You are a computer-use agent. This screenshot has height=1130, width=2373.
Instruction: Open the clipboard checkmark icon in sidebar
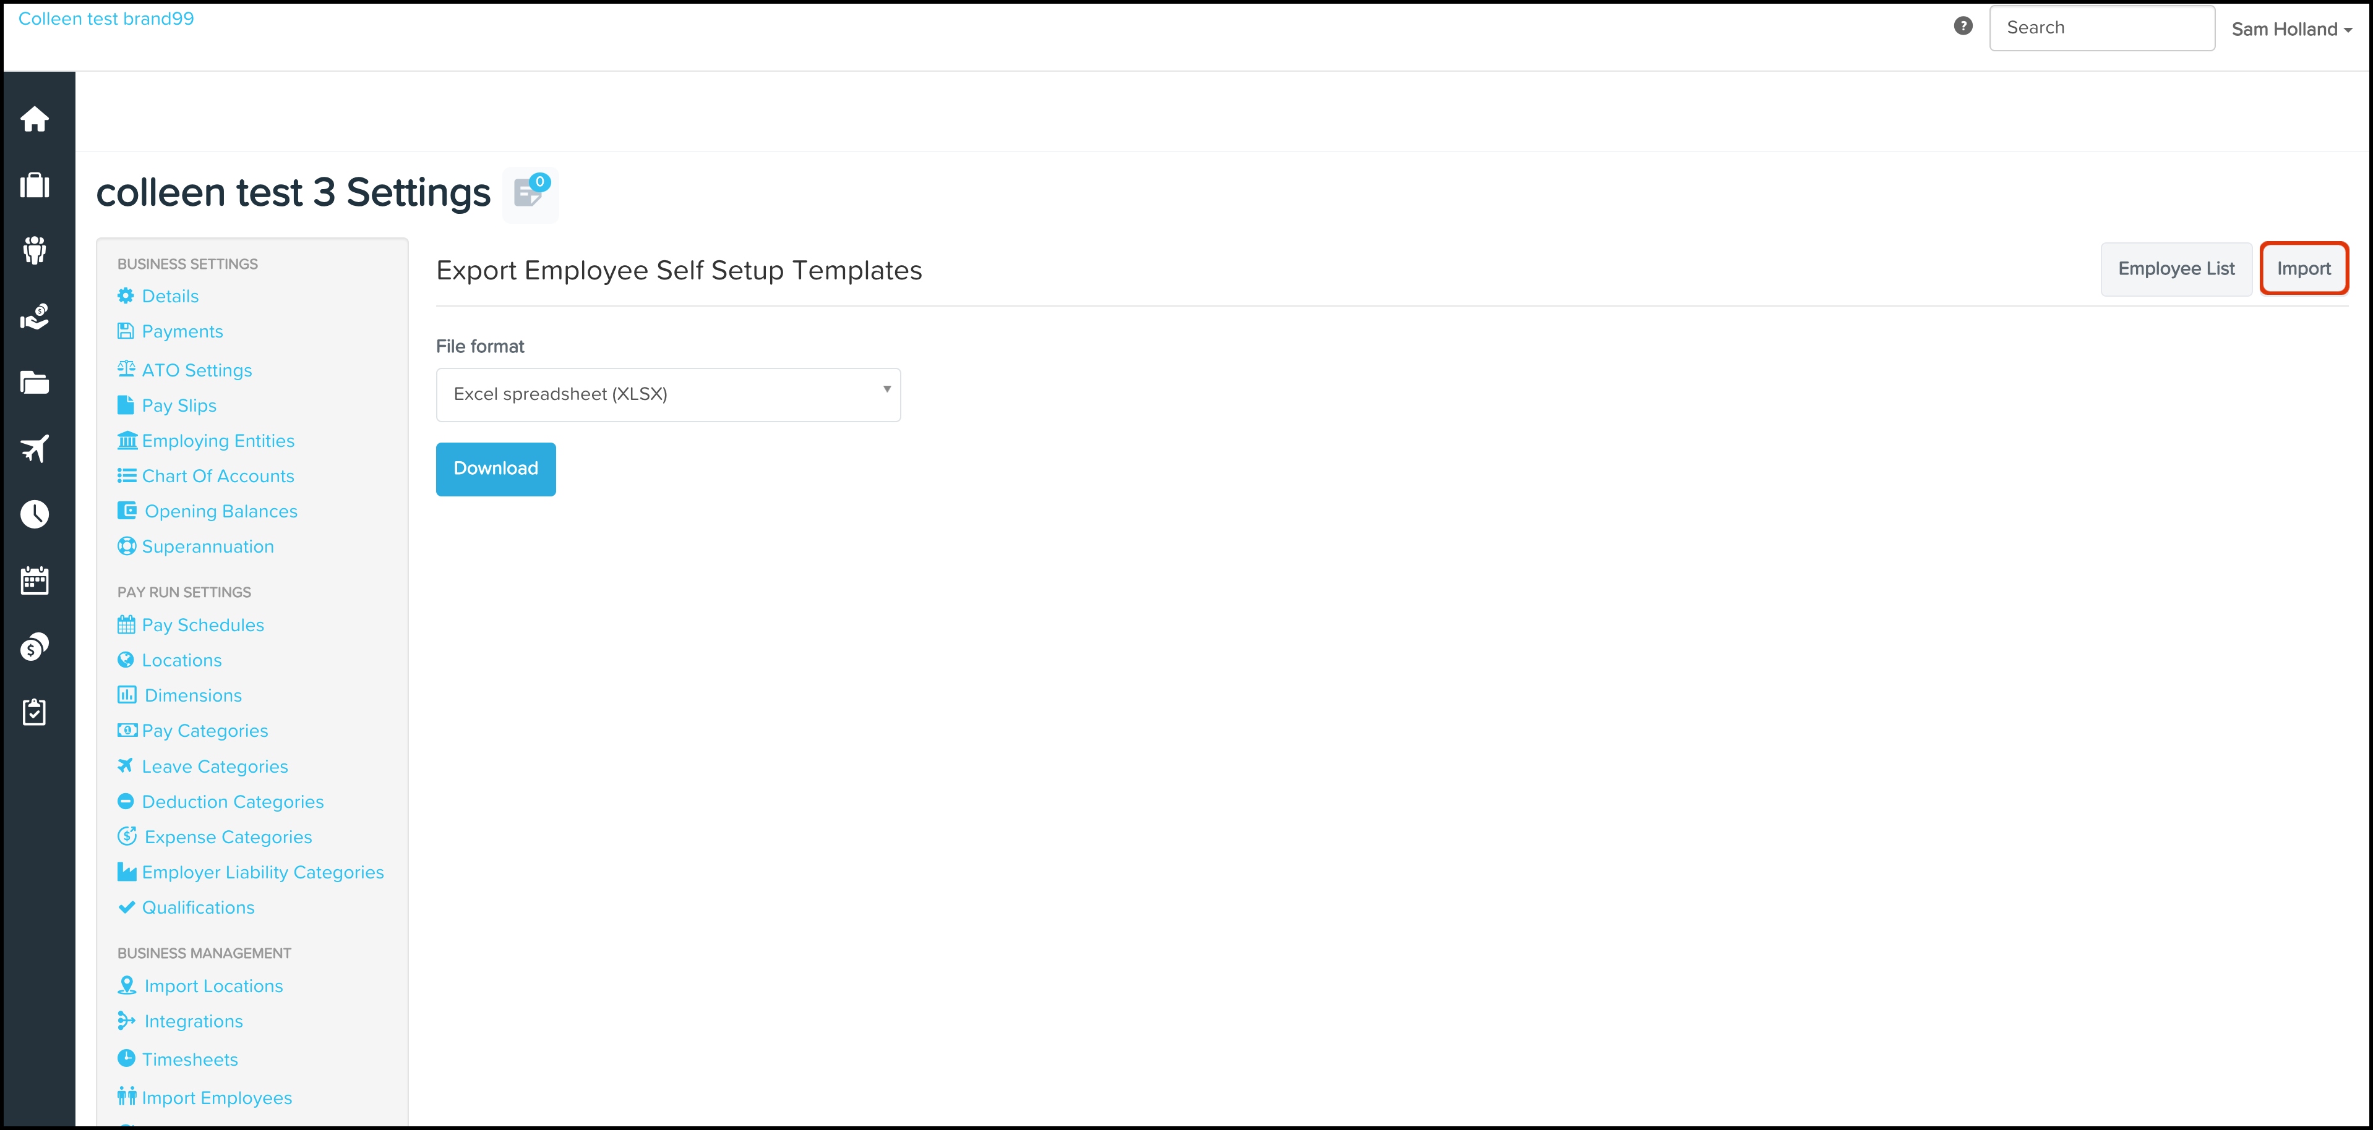[35, 712]
